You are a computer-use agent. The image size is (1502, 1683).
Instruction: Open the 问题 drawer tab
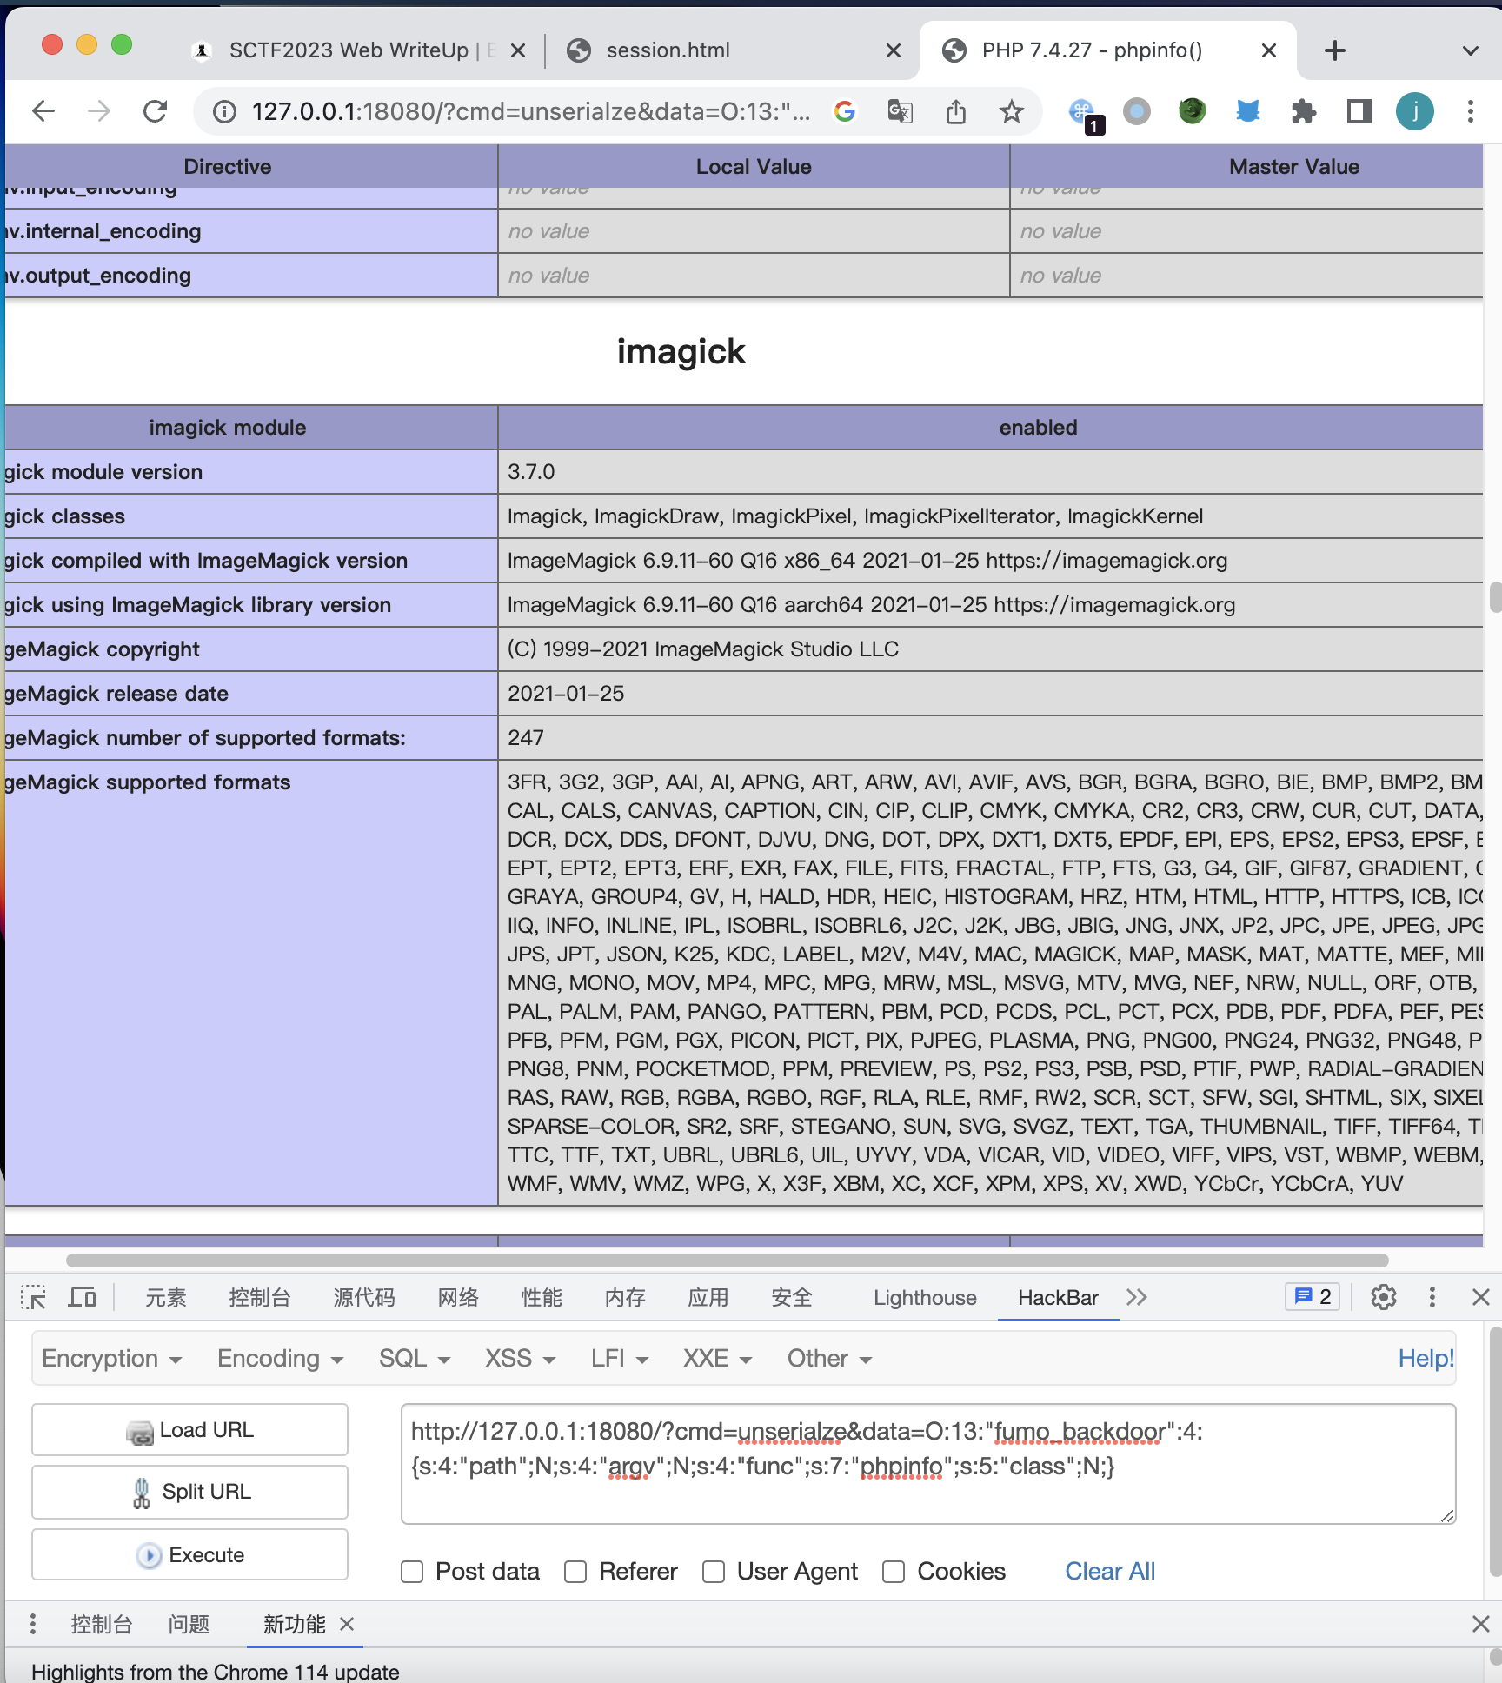[189, 1624]
